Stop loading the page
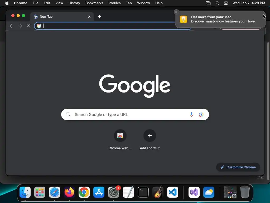This screenshot has width=270, height=203. pyautogui.click(x=28, y=26)
